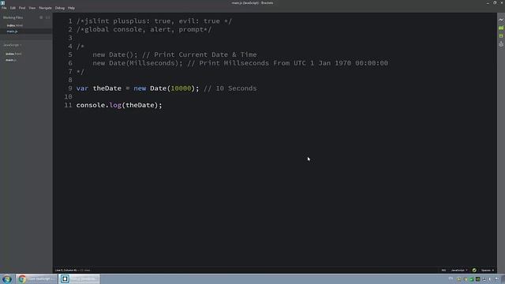Click the EN language indicator in taskbar
This screenshot has width=505, height=284.
click(451, 278)
